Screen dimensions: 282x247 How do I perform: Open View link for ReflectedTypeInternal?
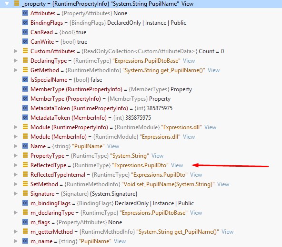(x=196, y=175)
